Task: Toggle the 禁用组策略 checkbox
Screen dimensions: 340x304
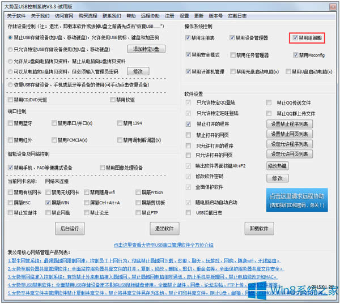Action: pos(296,38)
